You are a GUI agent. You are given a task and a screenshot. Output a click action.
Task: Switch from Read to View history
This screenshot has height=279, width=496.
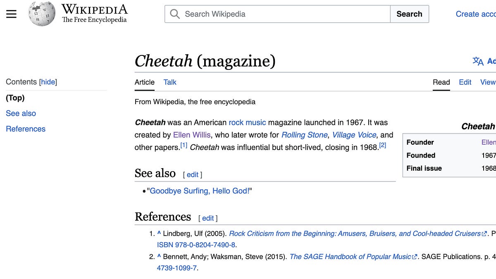click(488, 82)
